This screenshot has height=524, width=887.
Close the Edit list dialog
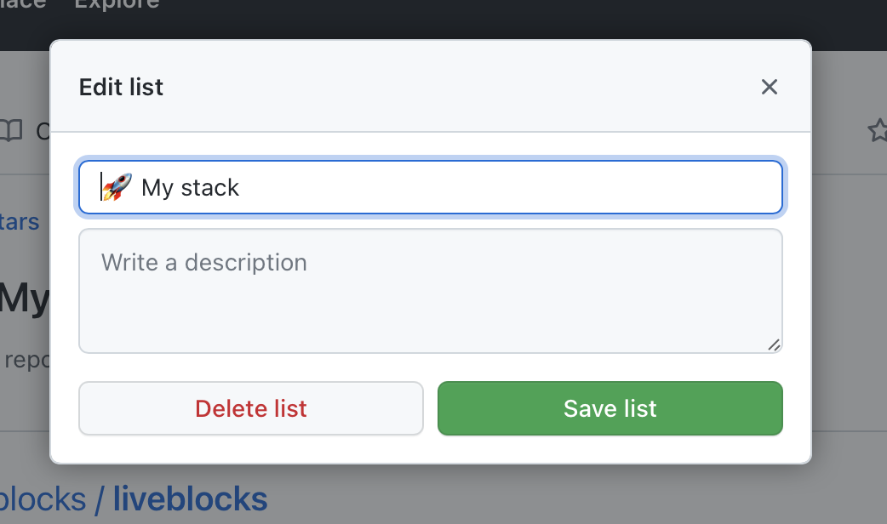pos(769,87)
